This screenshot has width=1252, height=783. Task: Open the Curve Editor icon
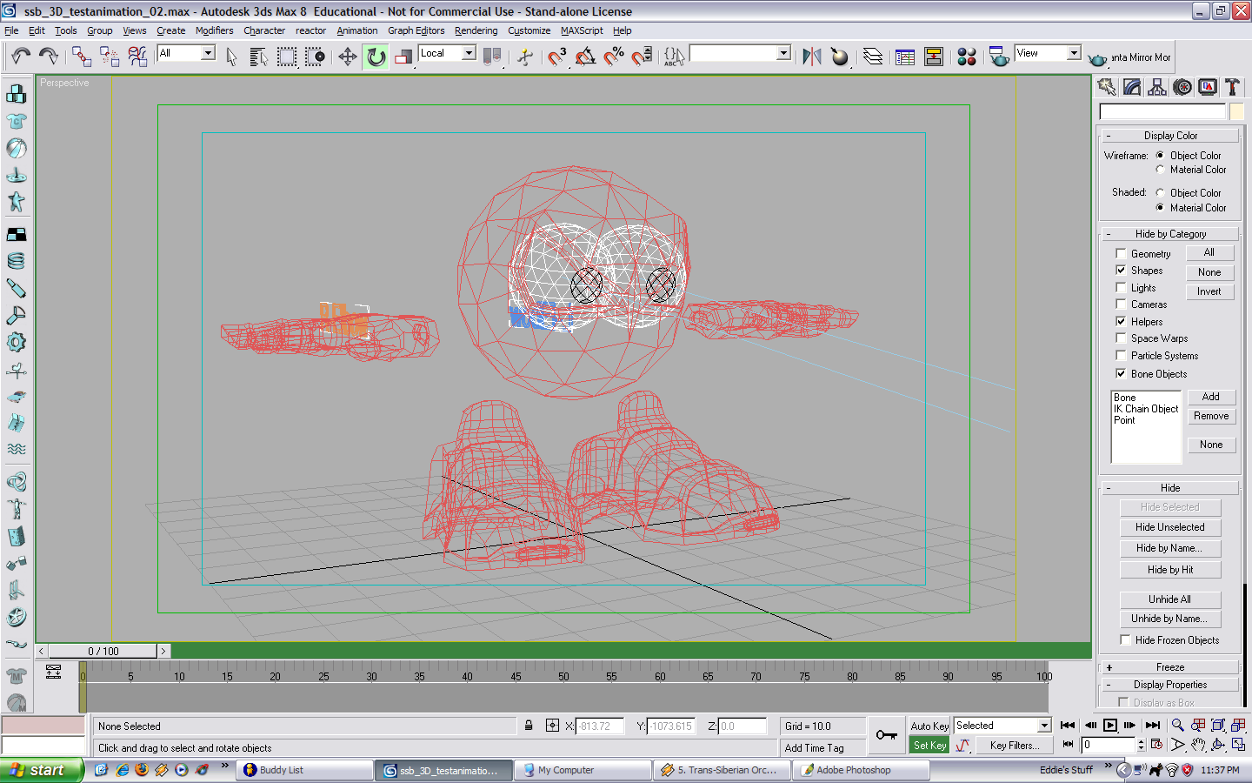click(x=905, y=57)
